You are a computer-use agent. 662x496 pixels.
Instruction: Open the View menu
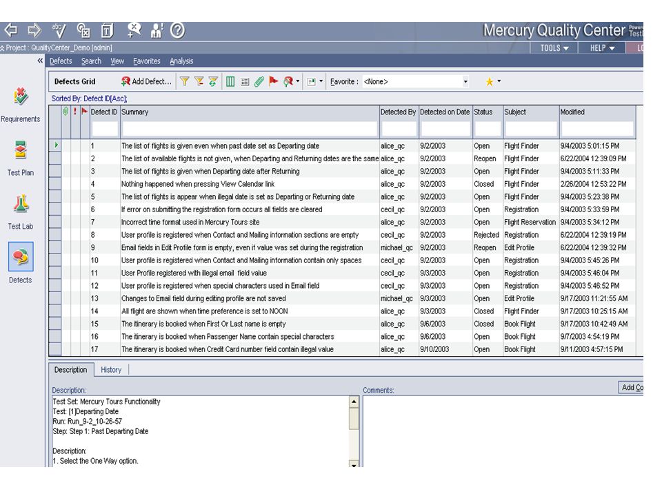[117, 61]
